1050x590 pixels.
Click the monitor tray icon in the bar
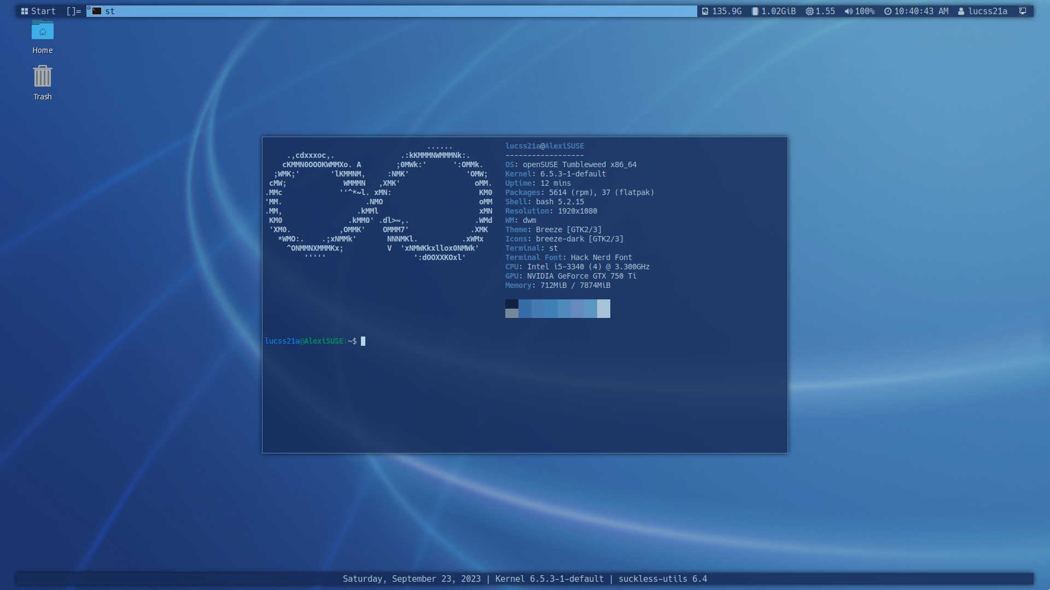point(1023,11)
